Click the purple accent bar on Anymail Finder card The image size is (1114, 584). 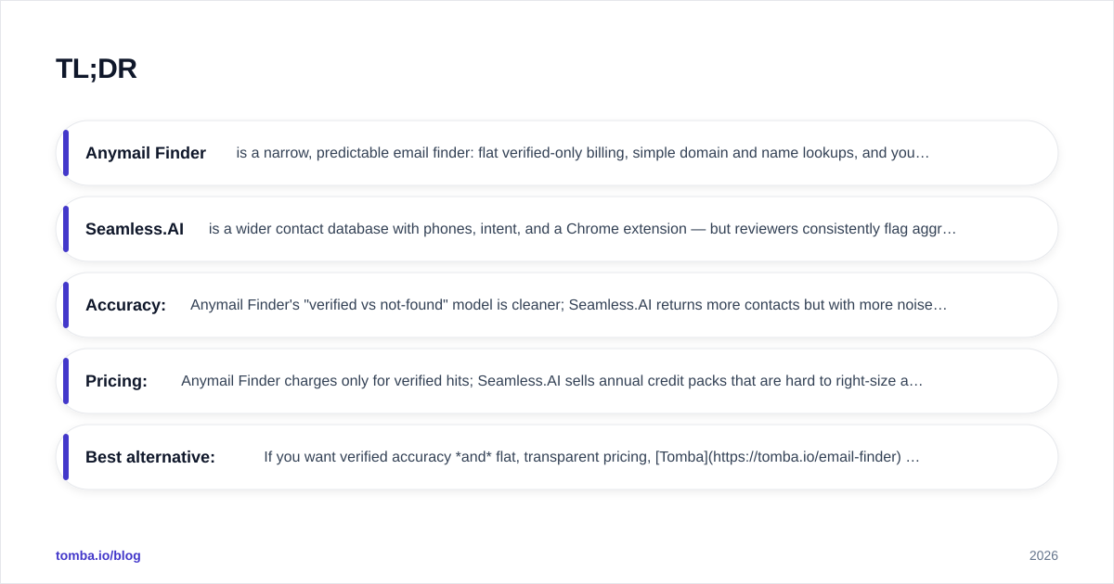(x=66, y=153)
